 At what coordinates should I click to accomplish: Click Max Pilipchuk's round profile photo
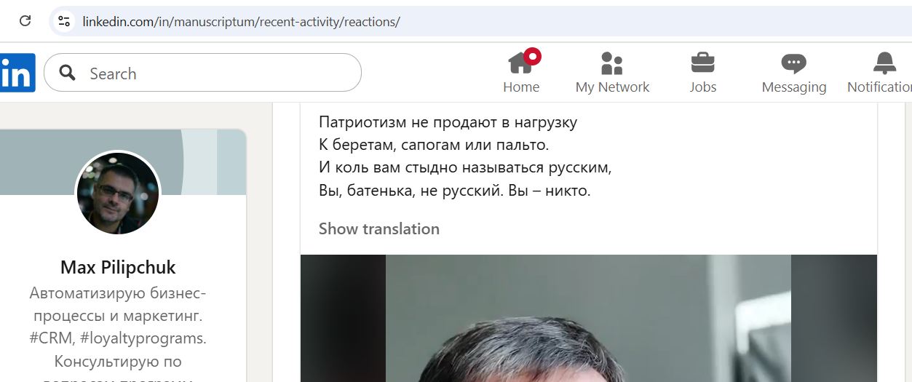[118, 193]
